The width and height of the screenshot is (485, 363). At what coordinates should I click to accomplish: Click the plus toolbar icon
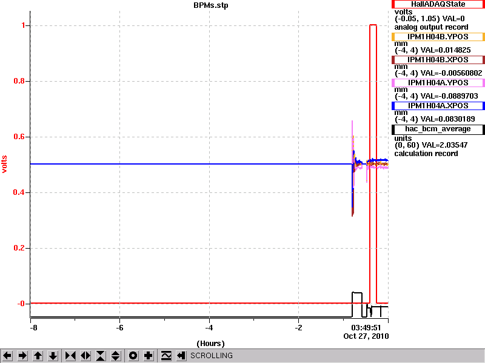click(149, 356)
